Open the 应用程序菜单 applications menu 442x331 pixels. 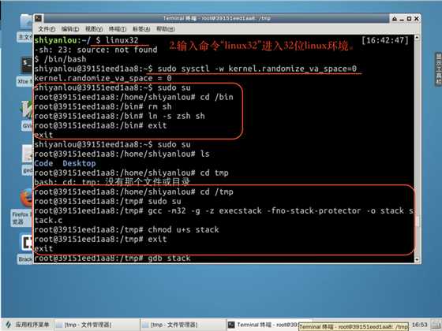(x=28, y=325)
